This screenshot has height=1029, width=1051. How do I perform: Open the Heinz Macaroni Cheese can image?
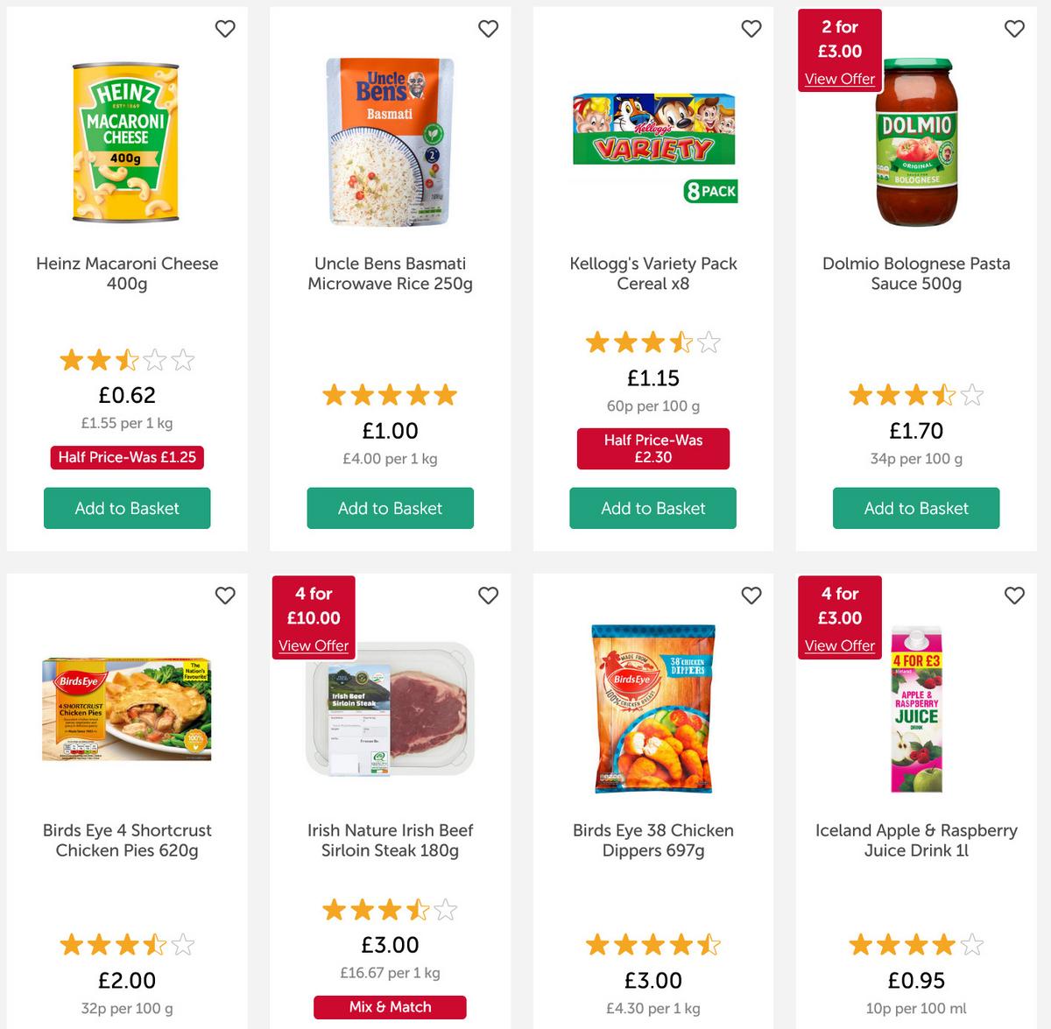click(126, 141)
